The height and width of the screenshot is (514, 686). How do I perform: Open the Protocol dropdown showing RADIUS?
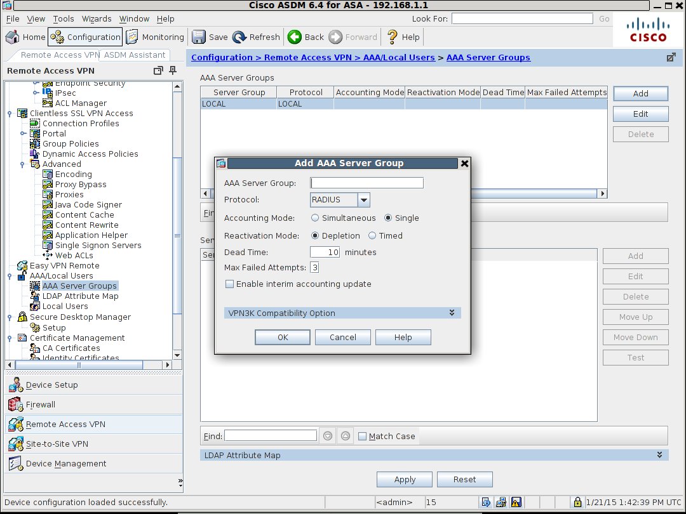tap(363, 199)
